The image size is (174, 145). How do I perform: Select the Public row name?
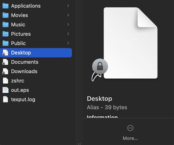tap(18, 43)
